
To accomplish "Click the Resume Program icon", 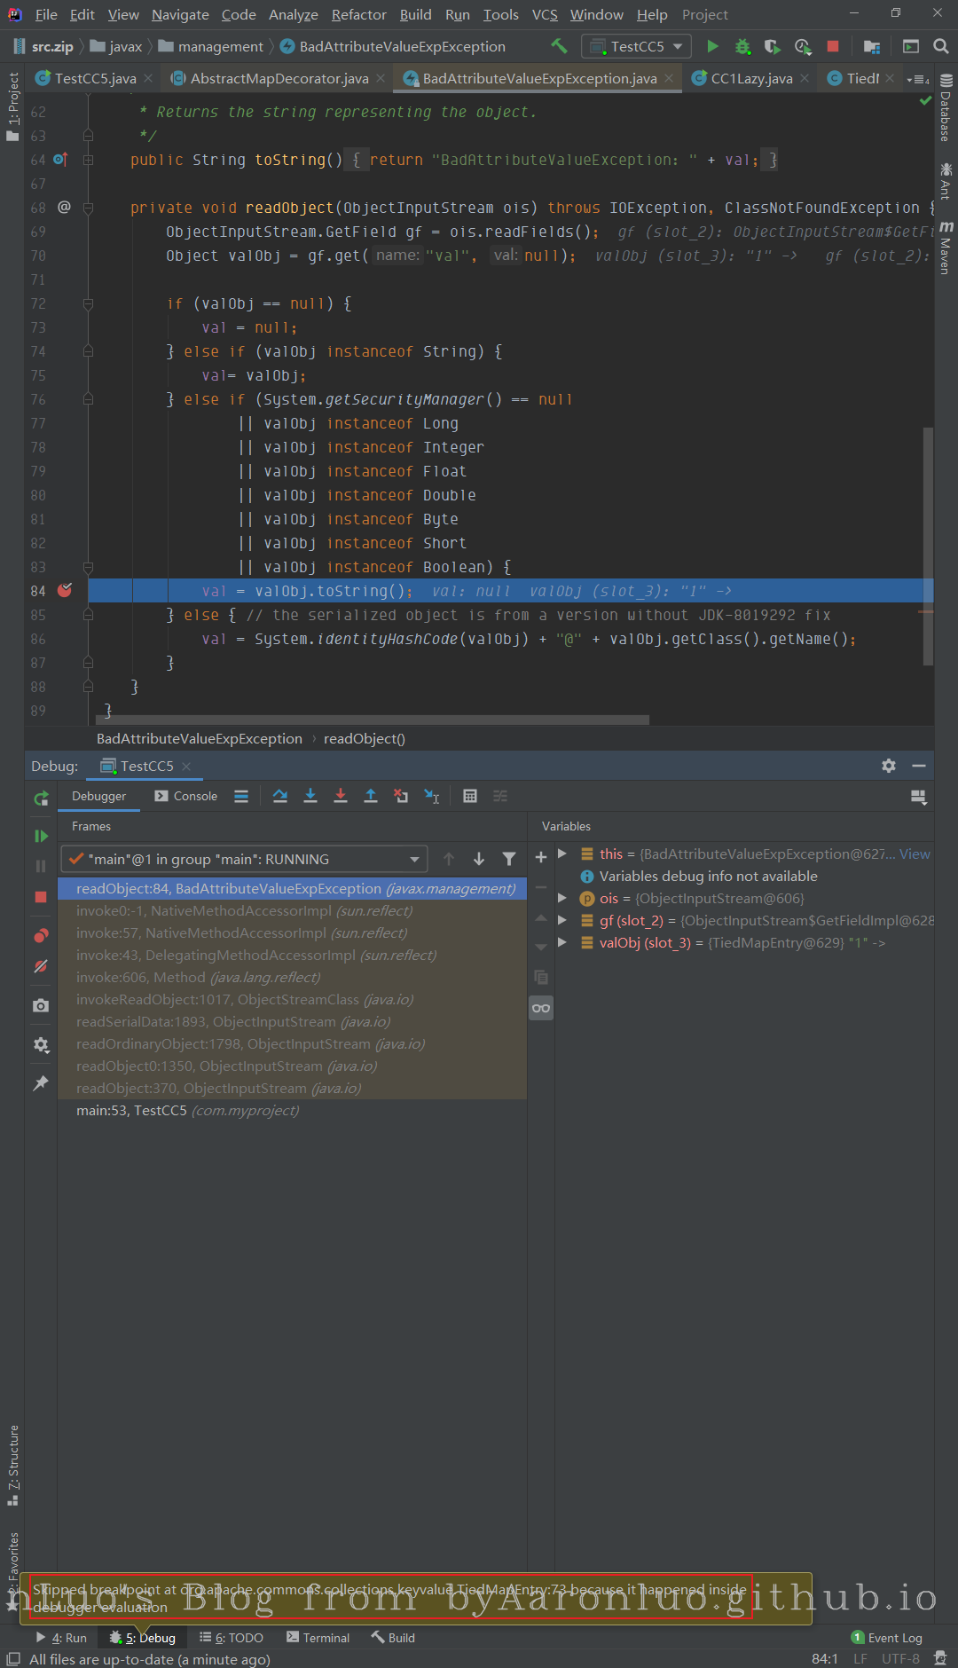I will pos(41,836).
